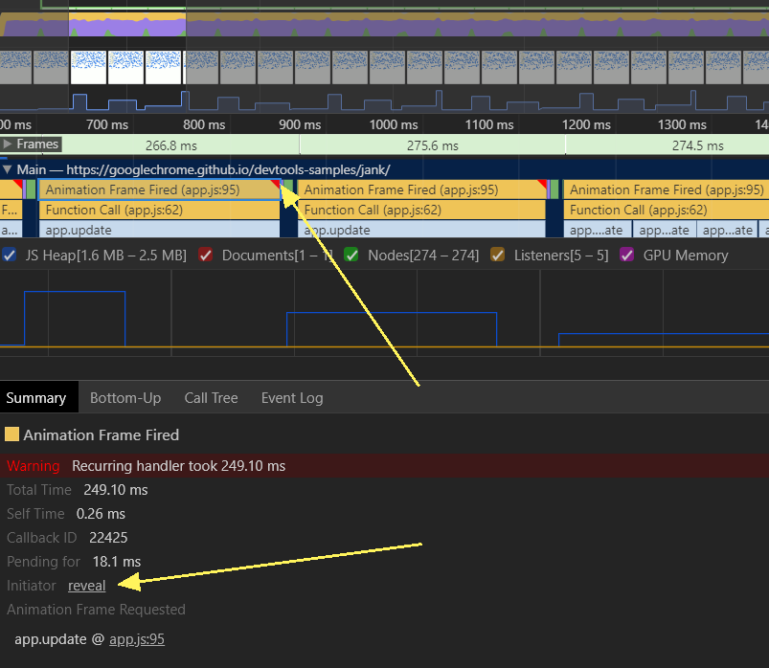Click the 800 ms ruler mark
Screen dimensions: 769x668
click(x=204, y=124)
